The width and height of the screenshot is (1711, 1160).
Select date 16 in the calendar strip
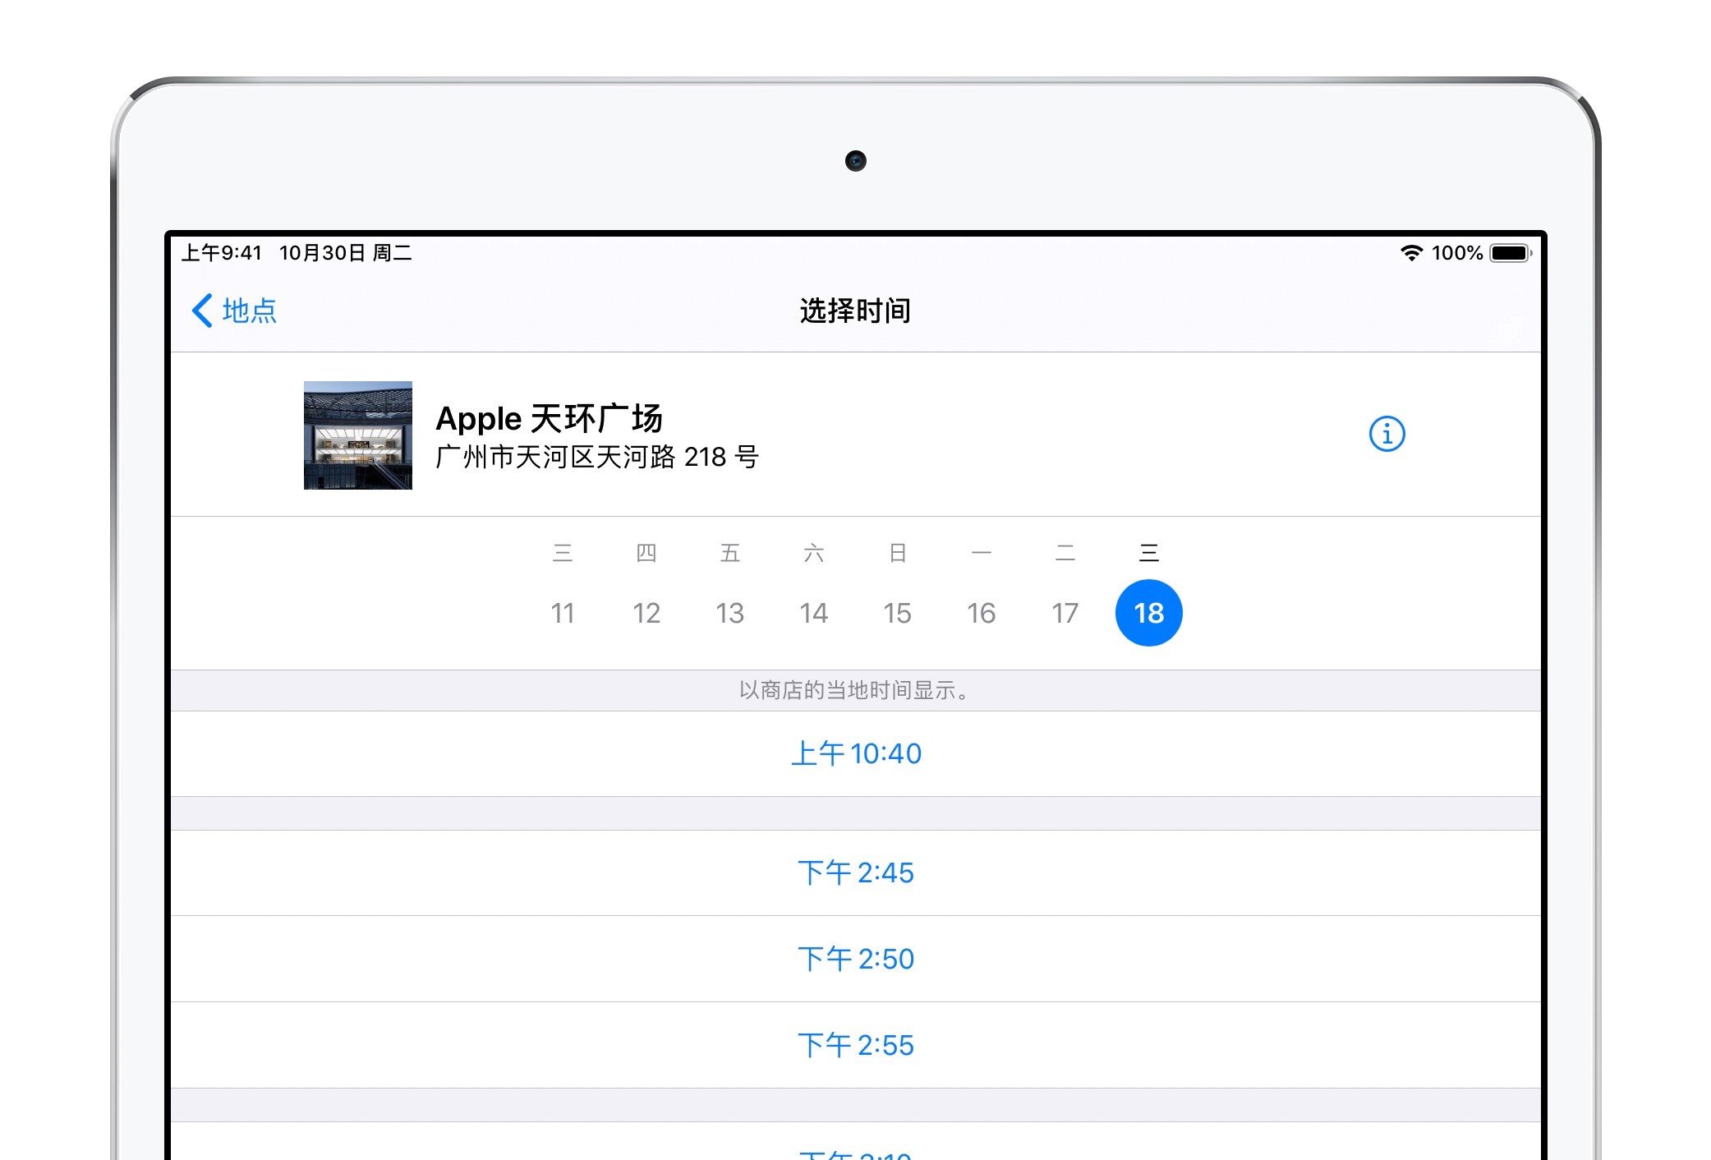[982, 613]
